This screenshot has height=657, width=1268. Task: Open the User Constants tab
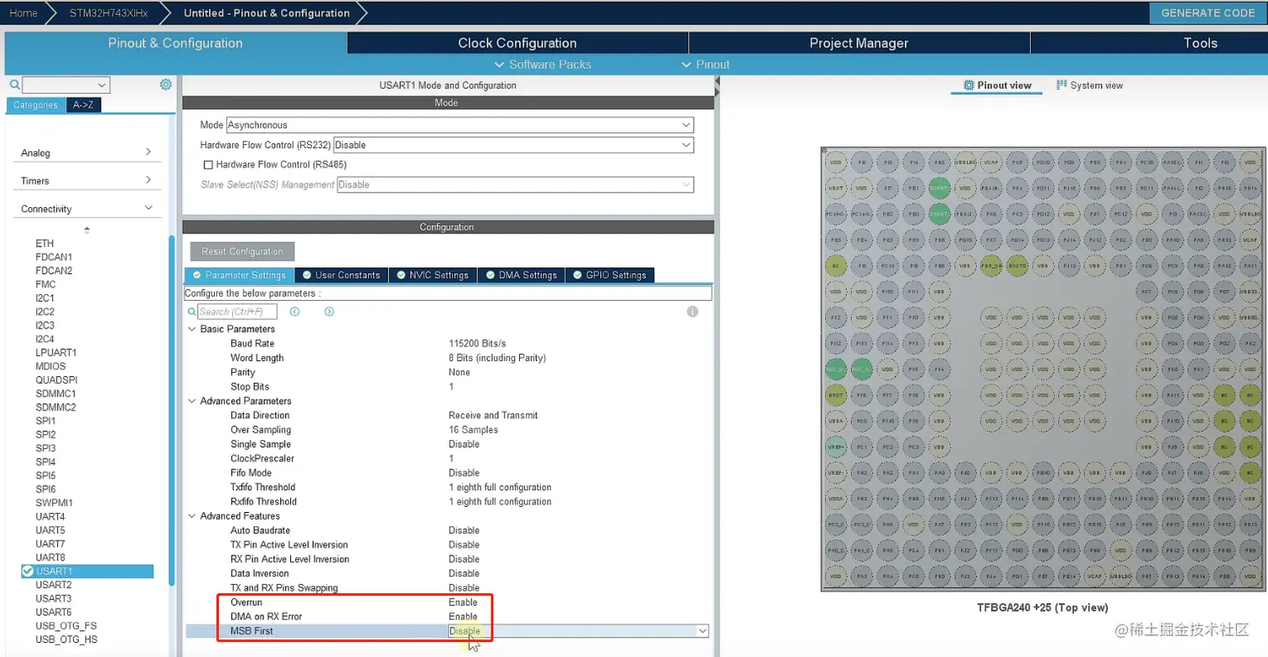[341, 275]
